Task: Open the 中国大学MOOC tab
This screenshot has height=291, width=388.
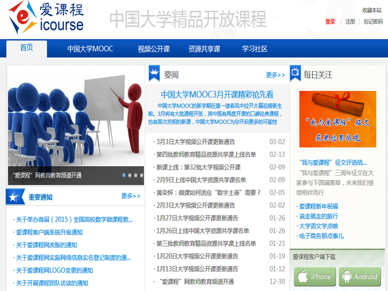Action: (90, 48)
